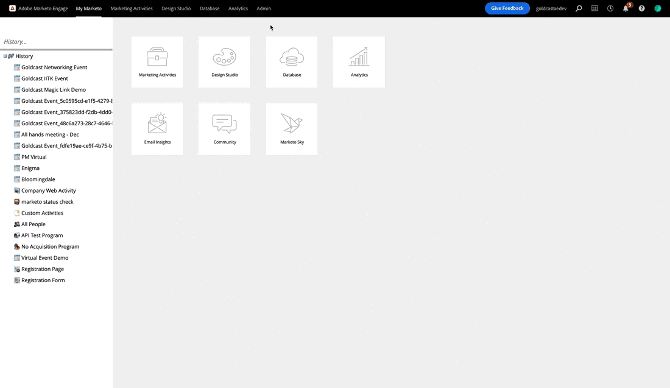Image resolution: width=670 pixels, height=388 pixels.
Task: Click the goldcastaedev account name
Action: click(x=551, y=8)
